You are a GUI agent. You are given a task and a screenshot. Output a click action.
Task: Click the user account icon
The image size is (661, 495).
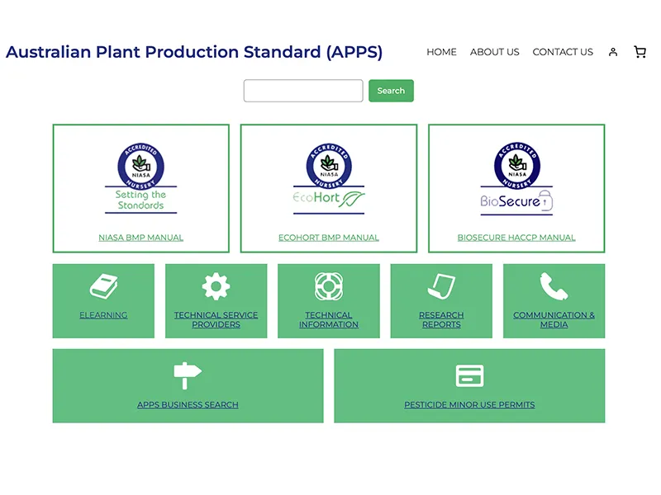point(613,52)
